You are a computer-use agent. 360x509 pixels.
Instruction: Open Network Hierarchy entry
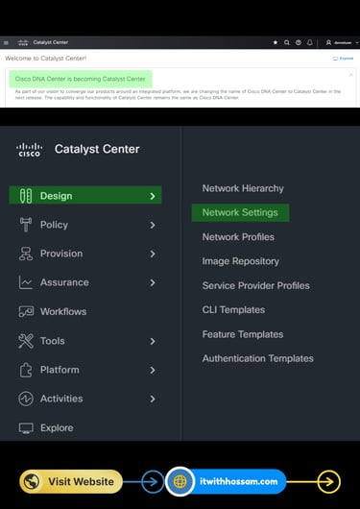pyautogui.click(x=243, y=188)
